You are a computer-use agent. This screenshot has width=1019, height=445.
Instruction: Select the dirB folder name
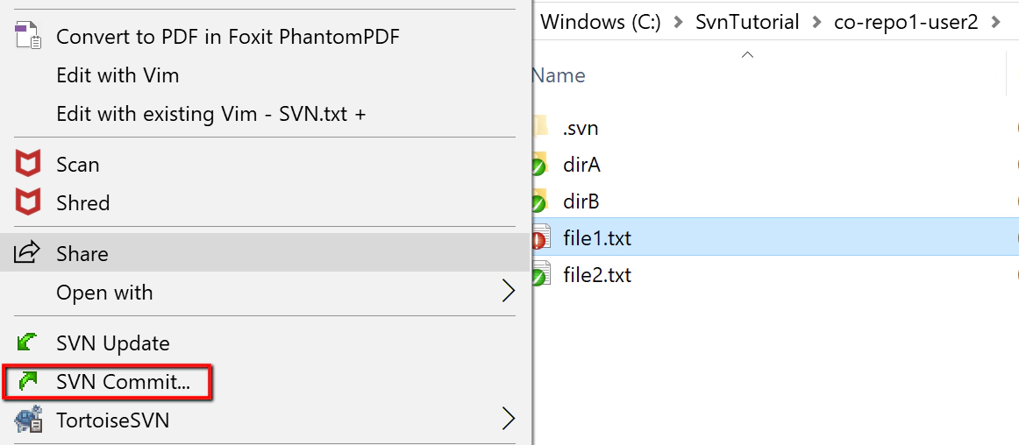pos(581,202)
